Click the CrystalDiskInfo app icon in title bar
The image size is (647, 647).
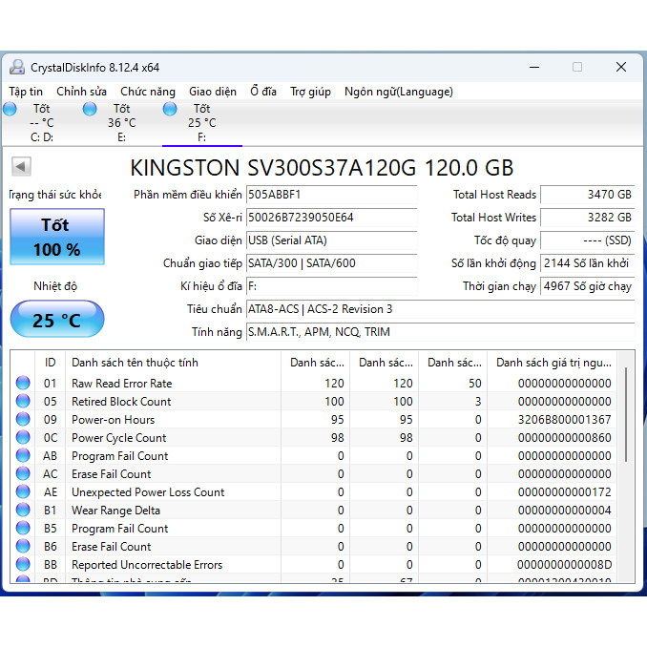(17, 67)
